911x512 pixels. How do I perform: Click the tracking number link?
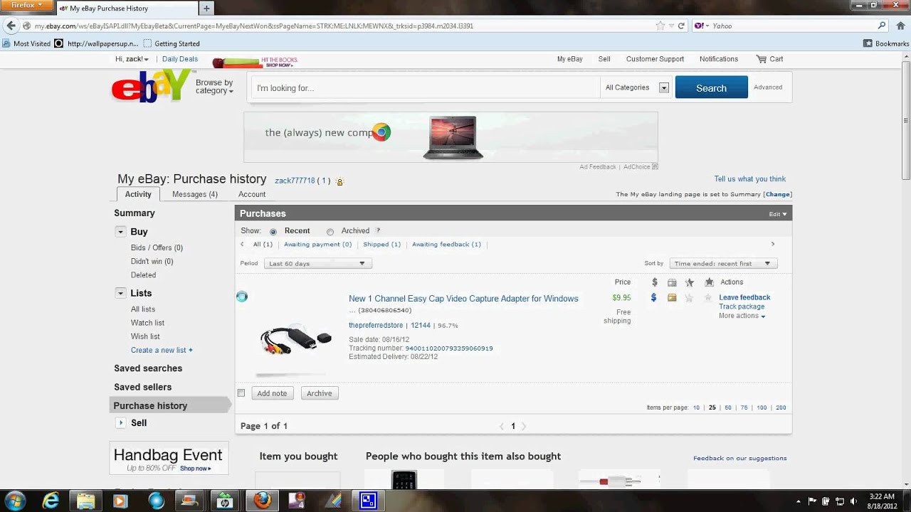click(449, 348)
